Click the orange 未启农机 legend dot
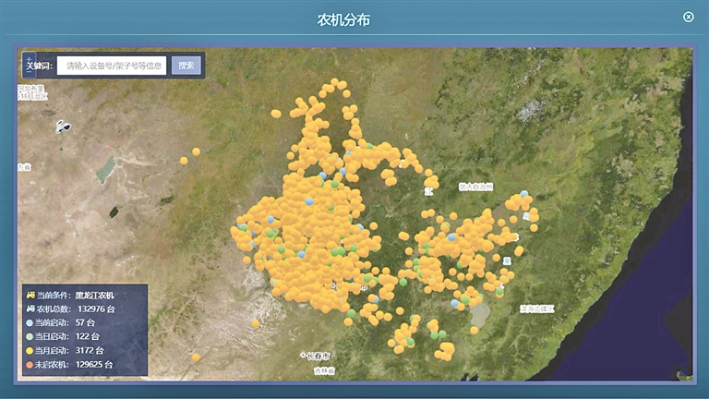 pos(30,365)
